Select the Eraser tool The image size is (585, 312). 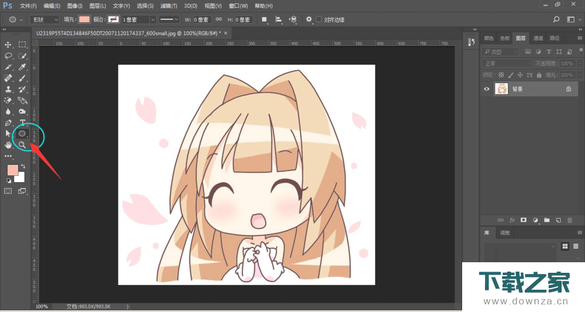click(8, 101)
